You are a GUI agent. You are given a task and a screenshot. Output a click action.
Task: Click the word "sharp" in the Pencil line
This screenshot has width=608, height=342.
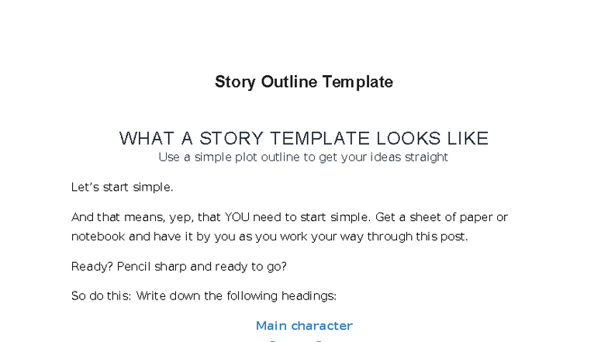click(173, 267)
